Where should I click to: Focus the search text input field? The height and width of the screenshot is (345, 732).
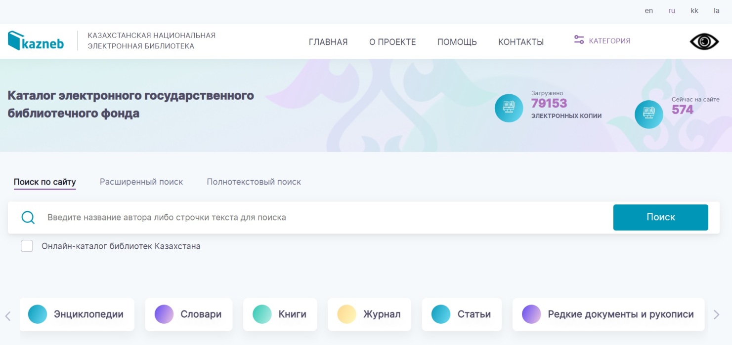pyautogui.click(x=321, y=218)
